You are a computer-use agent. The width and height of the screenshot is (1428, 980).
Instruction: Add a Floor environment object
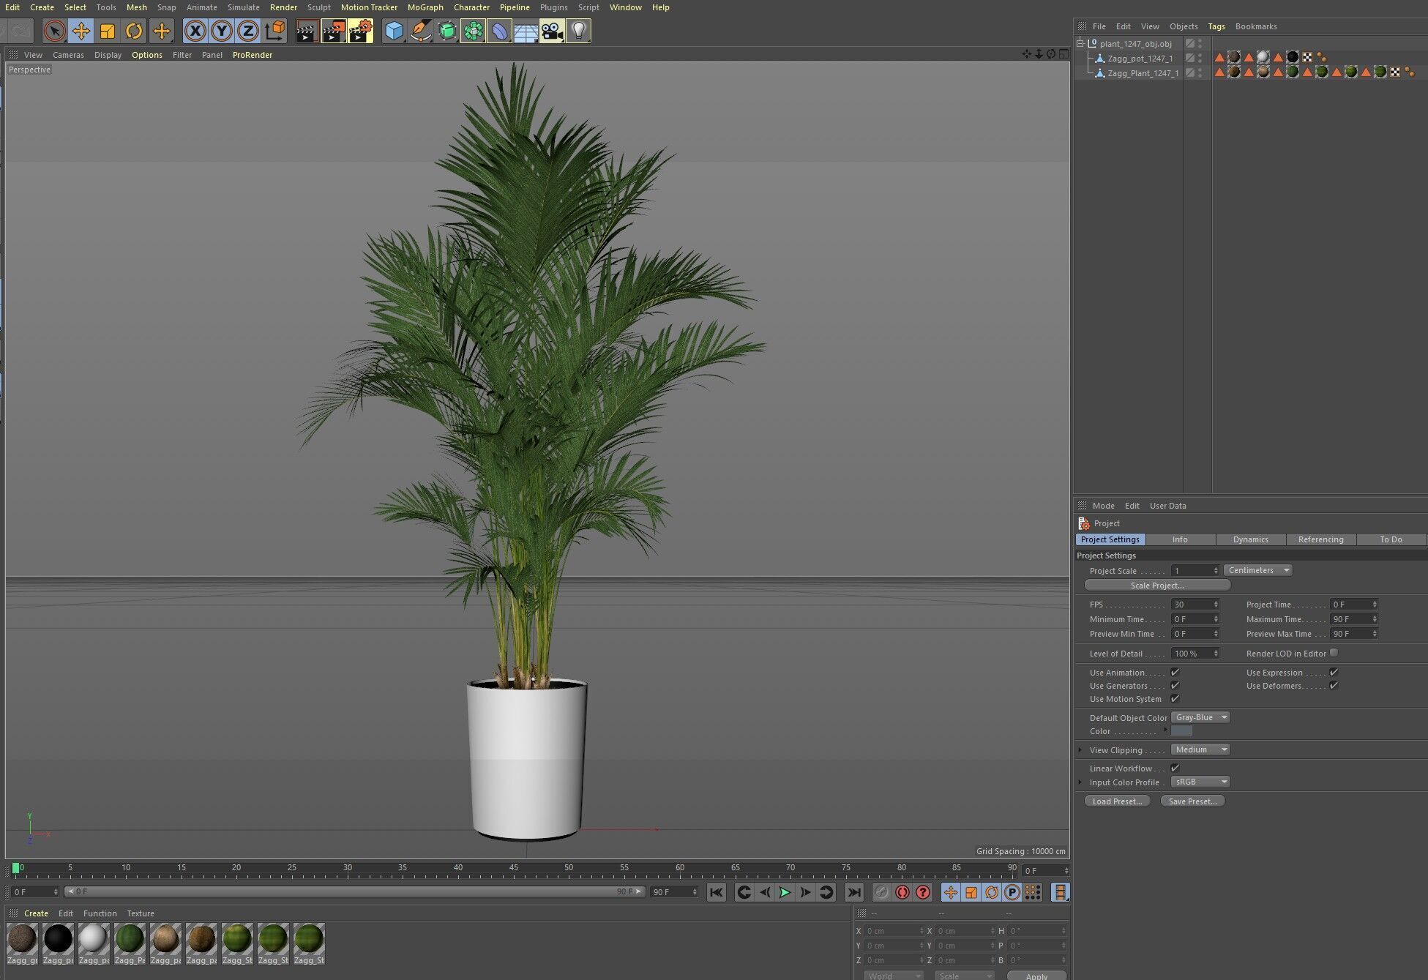coord(526,31)
